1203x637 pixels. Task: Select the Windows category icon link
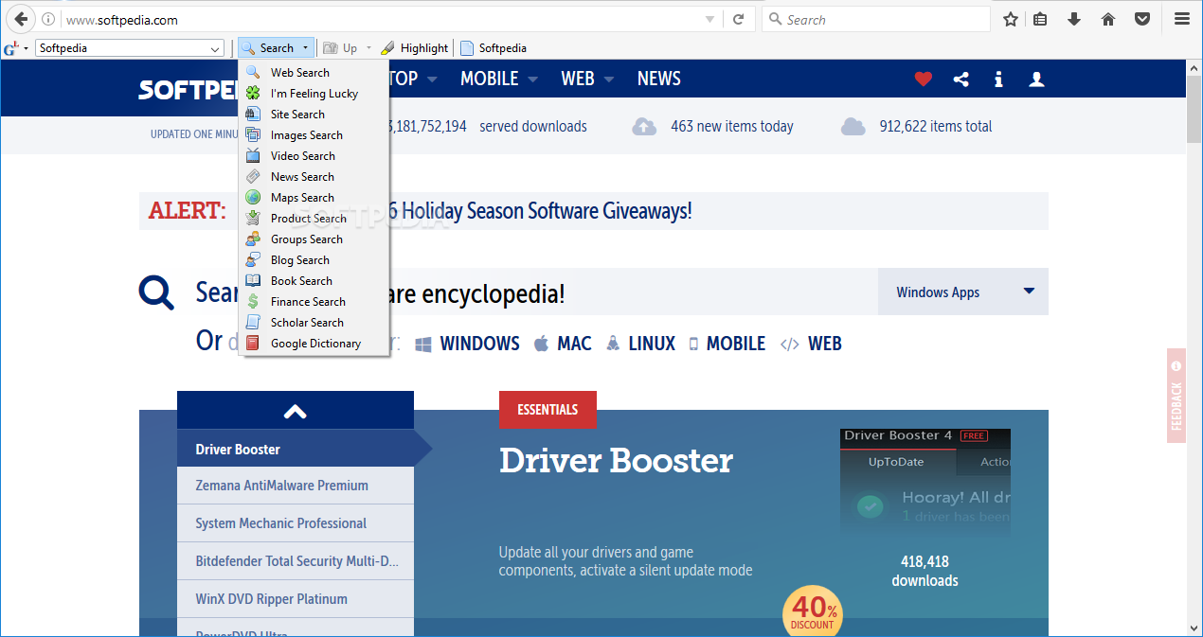(423, 344)
